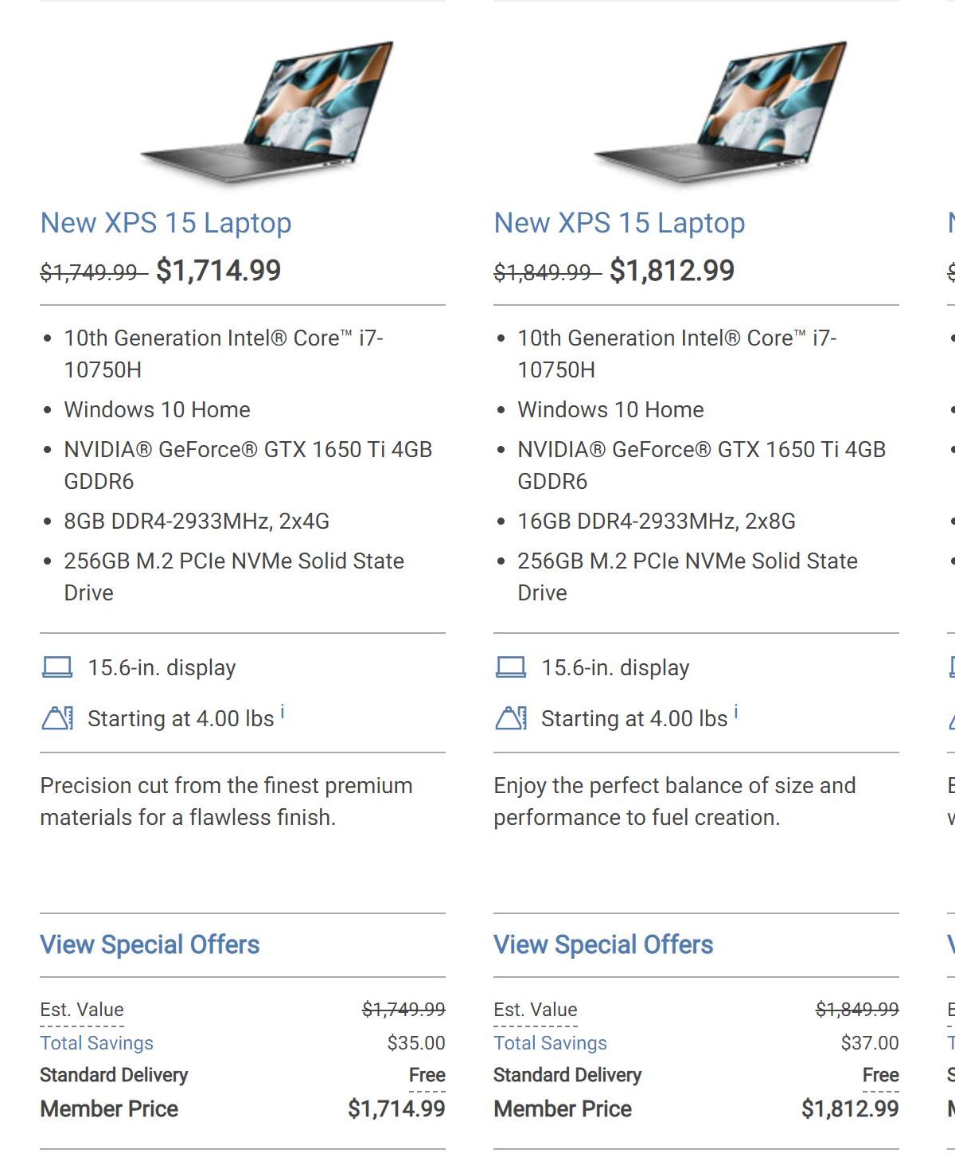
Task: Click the display icon under 8GB laptop
Action: click(57, 667)
